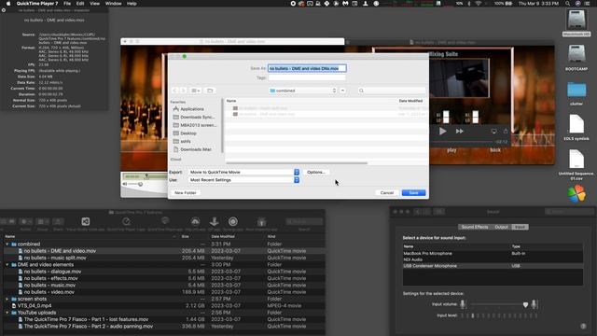Image resolution: width=597 pixels, height=336 pixels.
Task: Click the Finder toolbar AirDrop icon
Action: (195, 221)
